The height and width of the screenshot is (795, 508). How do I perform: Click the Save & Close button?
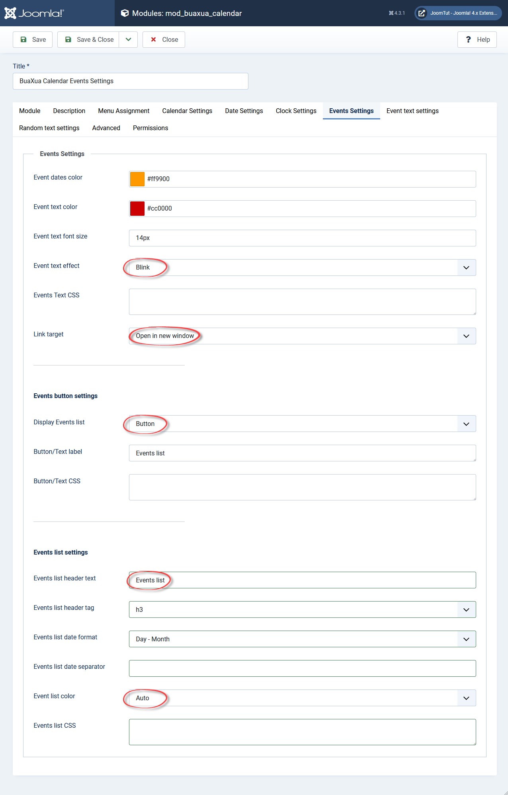88,39
